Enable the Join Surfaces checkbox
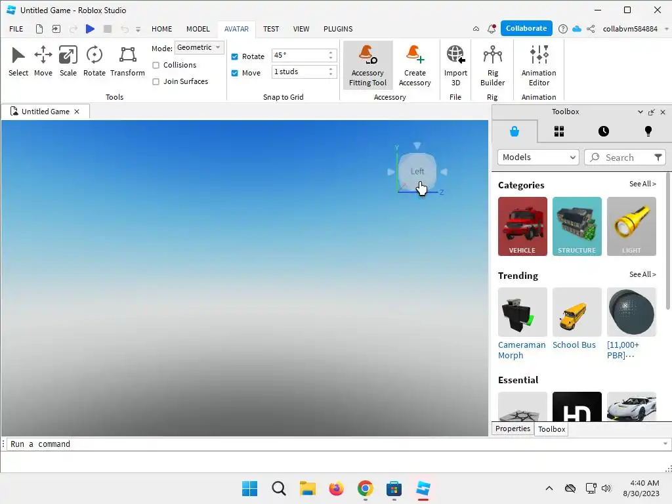 click(x=156, y=81)
